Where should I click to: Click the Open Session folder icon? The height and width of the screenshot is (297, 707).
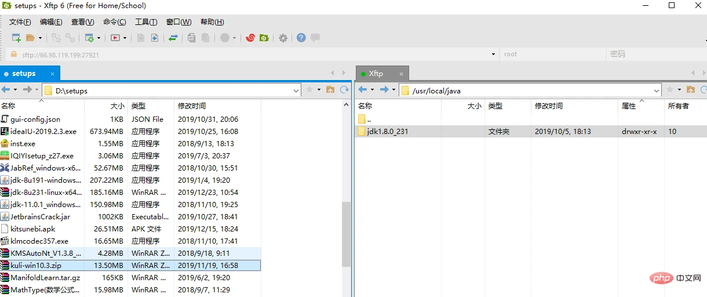coord(31,38)
